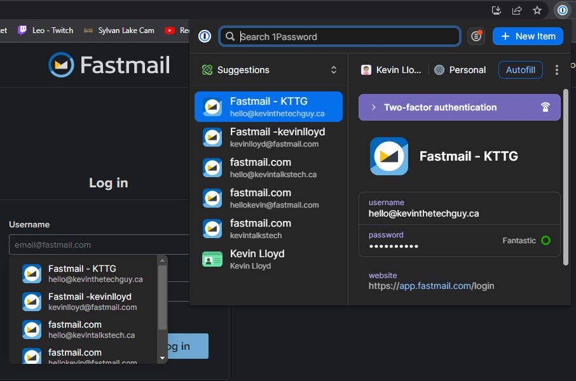Open the app.fastmail.com/login website link

click(433, 286)
